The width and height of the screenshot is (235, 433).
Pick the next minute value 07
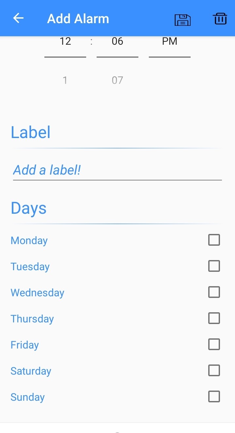point(117,80)
